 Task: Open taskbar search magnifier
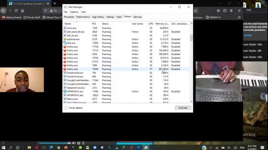click(x=10, y=147)
